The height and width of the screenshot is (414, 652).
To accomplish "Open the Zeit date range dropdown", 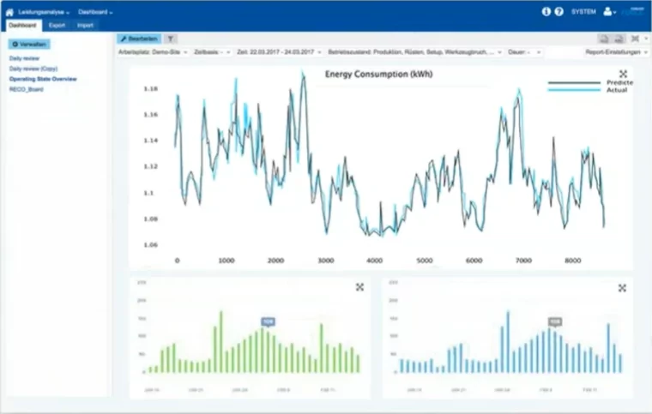I will pyautogui.click(x=280, y=52).
